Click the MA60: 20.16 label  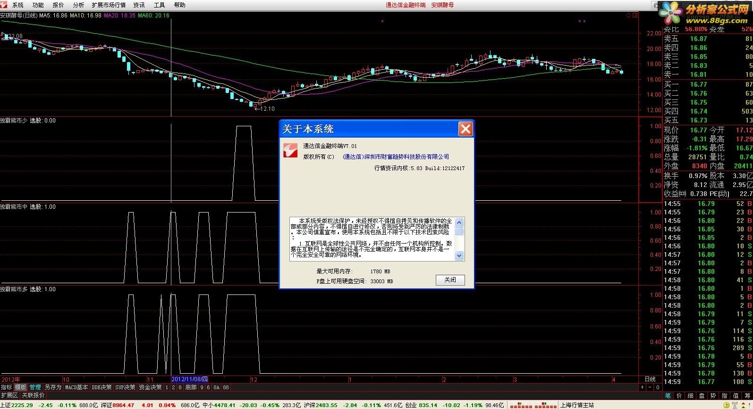(153, 16)
